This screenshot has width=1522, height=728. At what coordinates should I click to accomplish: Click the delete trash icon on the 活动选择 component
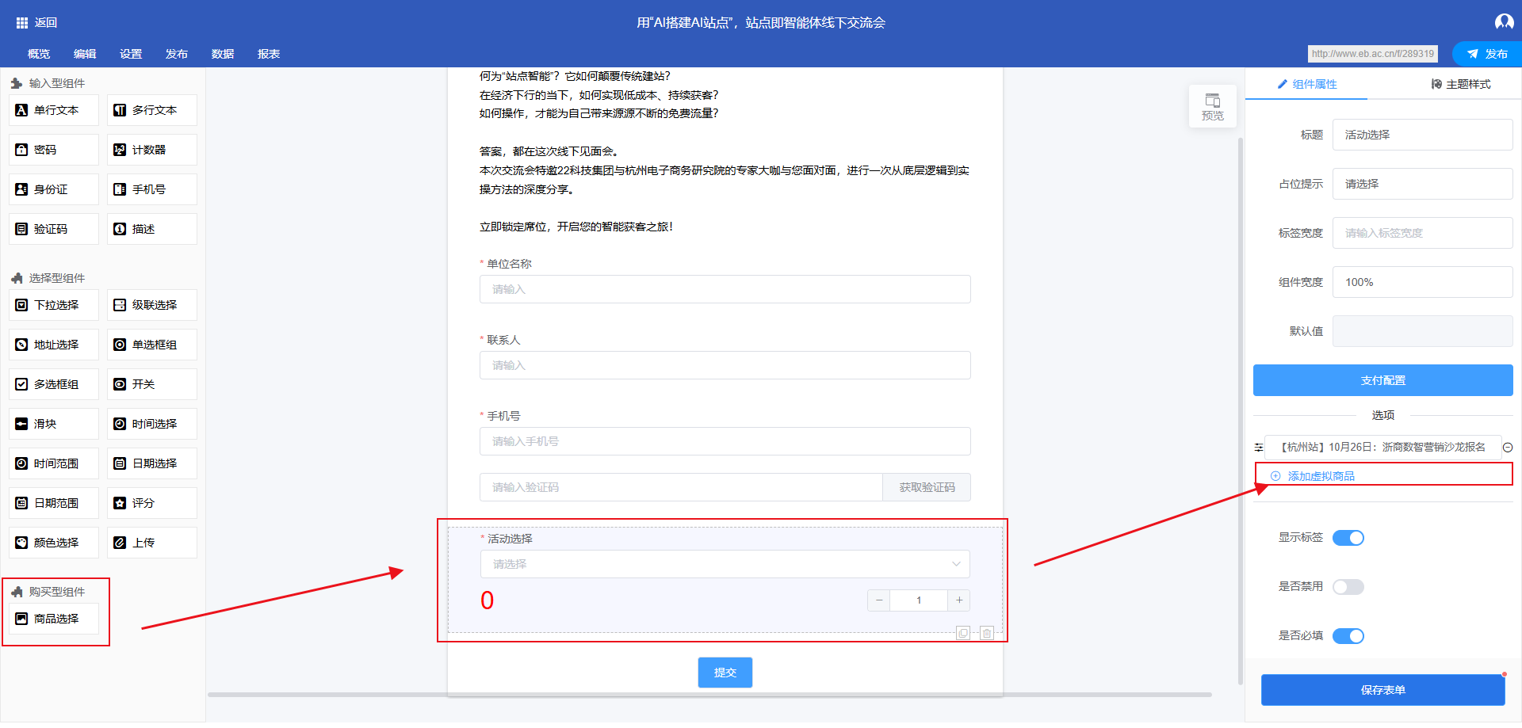[986, 633]
